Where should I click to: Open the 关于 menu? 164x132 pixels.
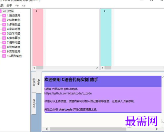pos(9,5)
